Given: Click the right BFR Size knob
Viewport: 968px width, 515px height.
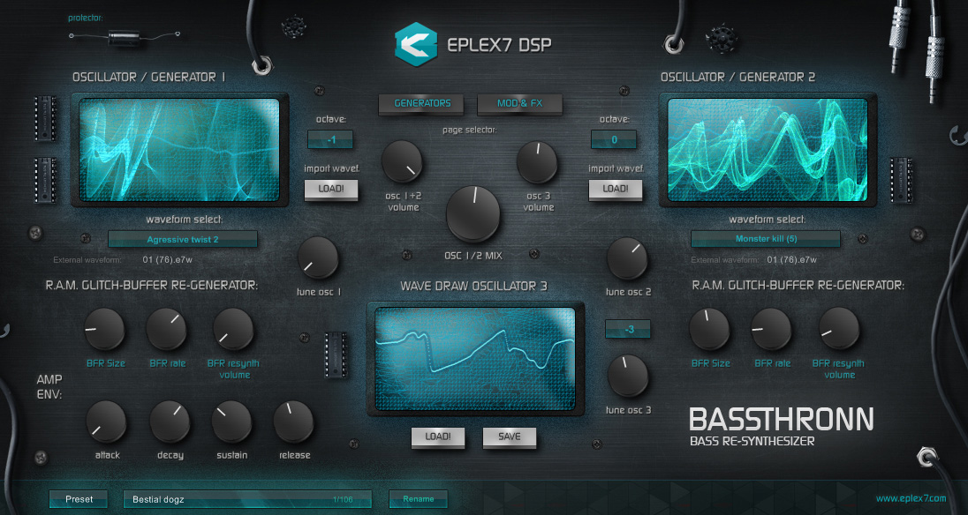Looking at the screenshot, I should pos(709,329).
